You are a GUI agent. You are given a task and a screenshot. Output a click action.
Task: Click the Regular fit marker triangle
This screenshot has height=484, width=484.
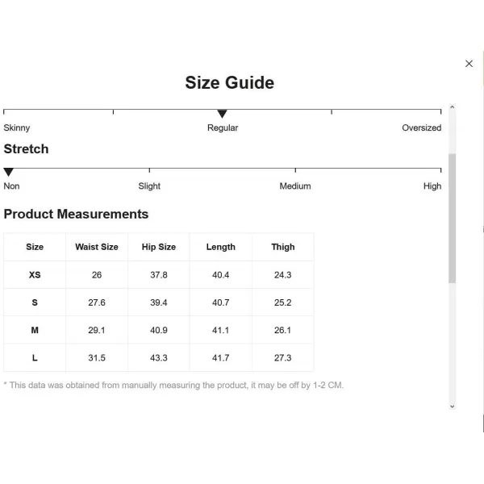223,114
